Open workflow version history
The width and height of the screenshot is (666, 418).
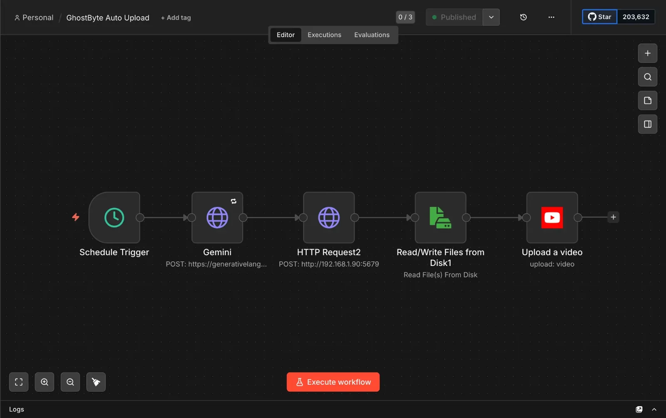tap(524, 17)
